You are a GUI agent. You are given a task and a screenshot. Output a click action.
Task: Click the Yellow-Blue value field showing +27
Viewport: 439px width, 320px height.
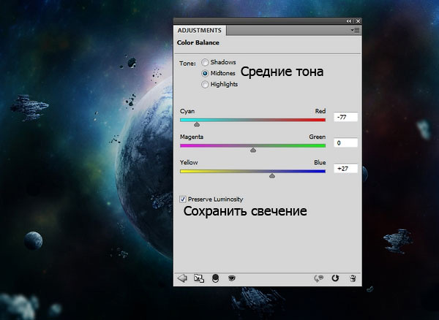click(x=345, y=168)
